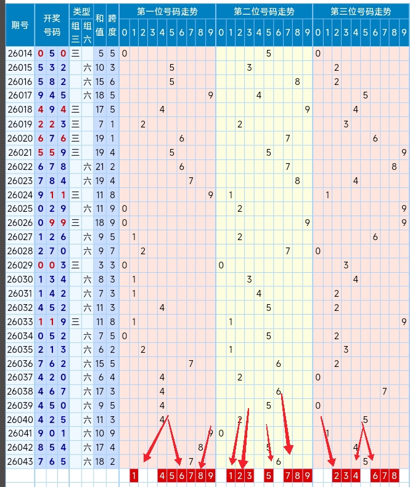Click the 和值 column header

click(x=99, y=25)
